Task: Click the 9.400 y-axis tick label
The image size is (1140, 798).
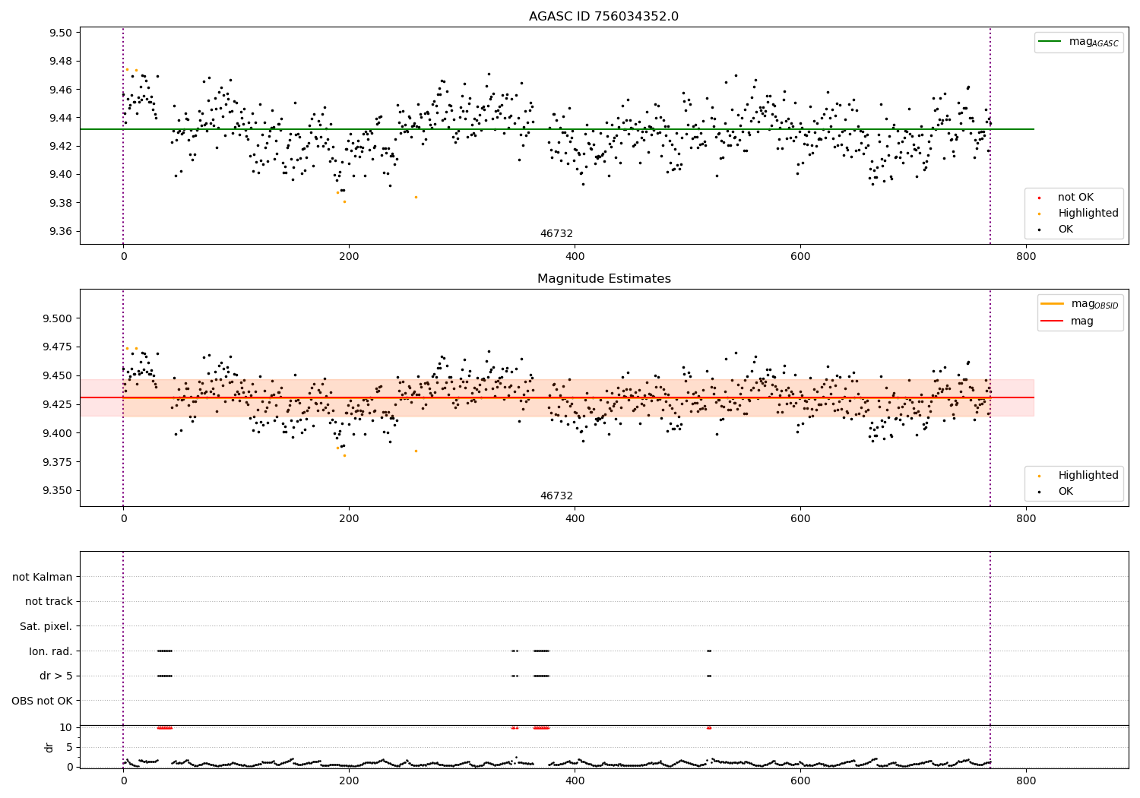Action: click(x=57, y=433)
